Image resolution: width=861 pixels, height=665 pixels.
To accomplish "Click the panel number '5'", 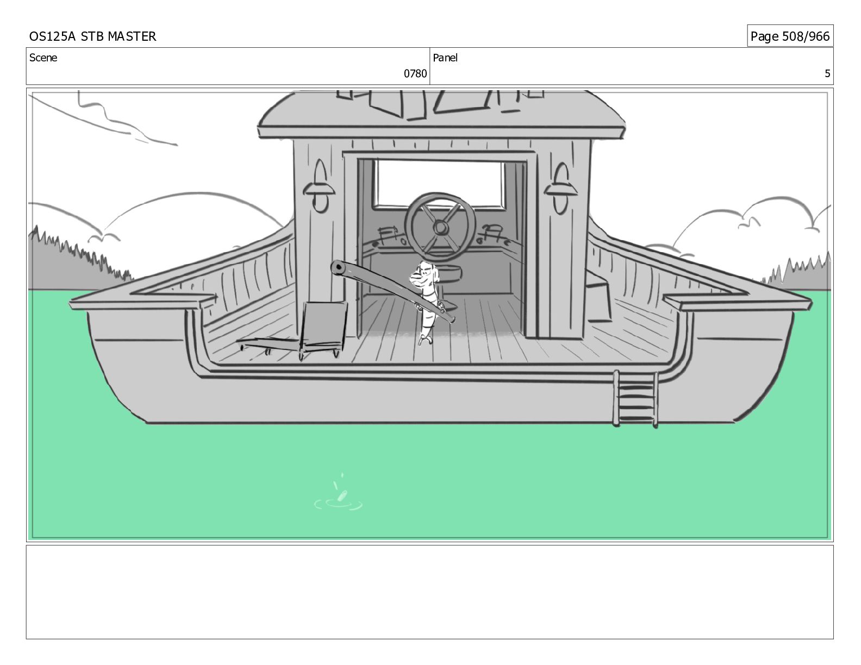I will point(827,74).
